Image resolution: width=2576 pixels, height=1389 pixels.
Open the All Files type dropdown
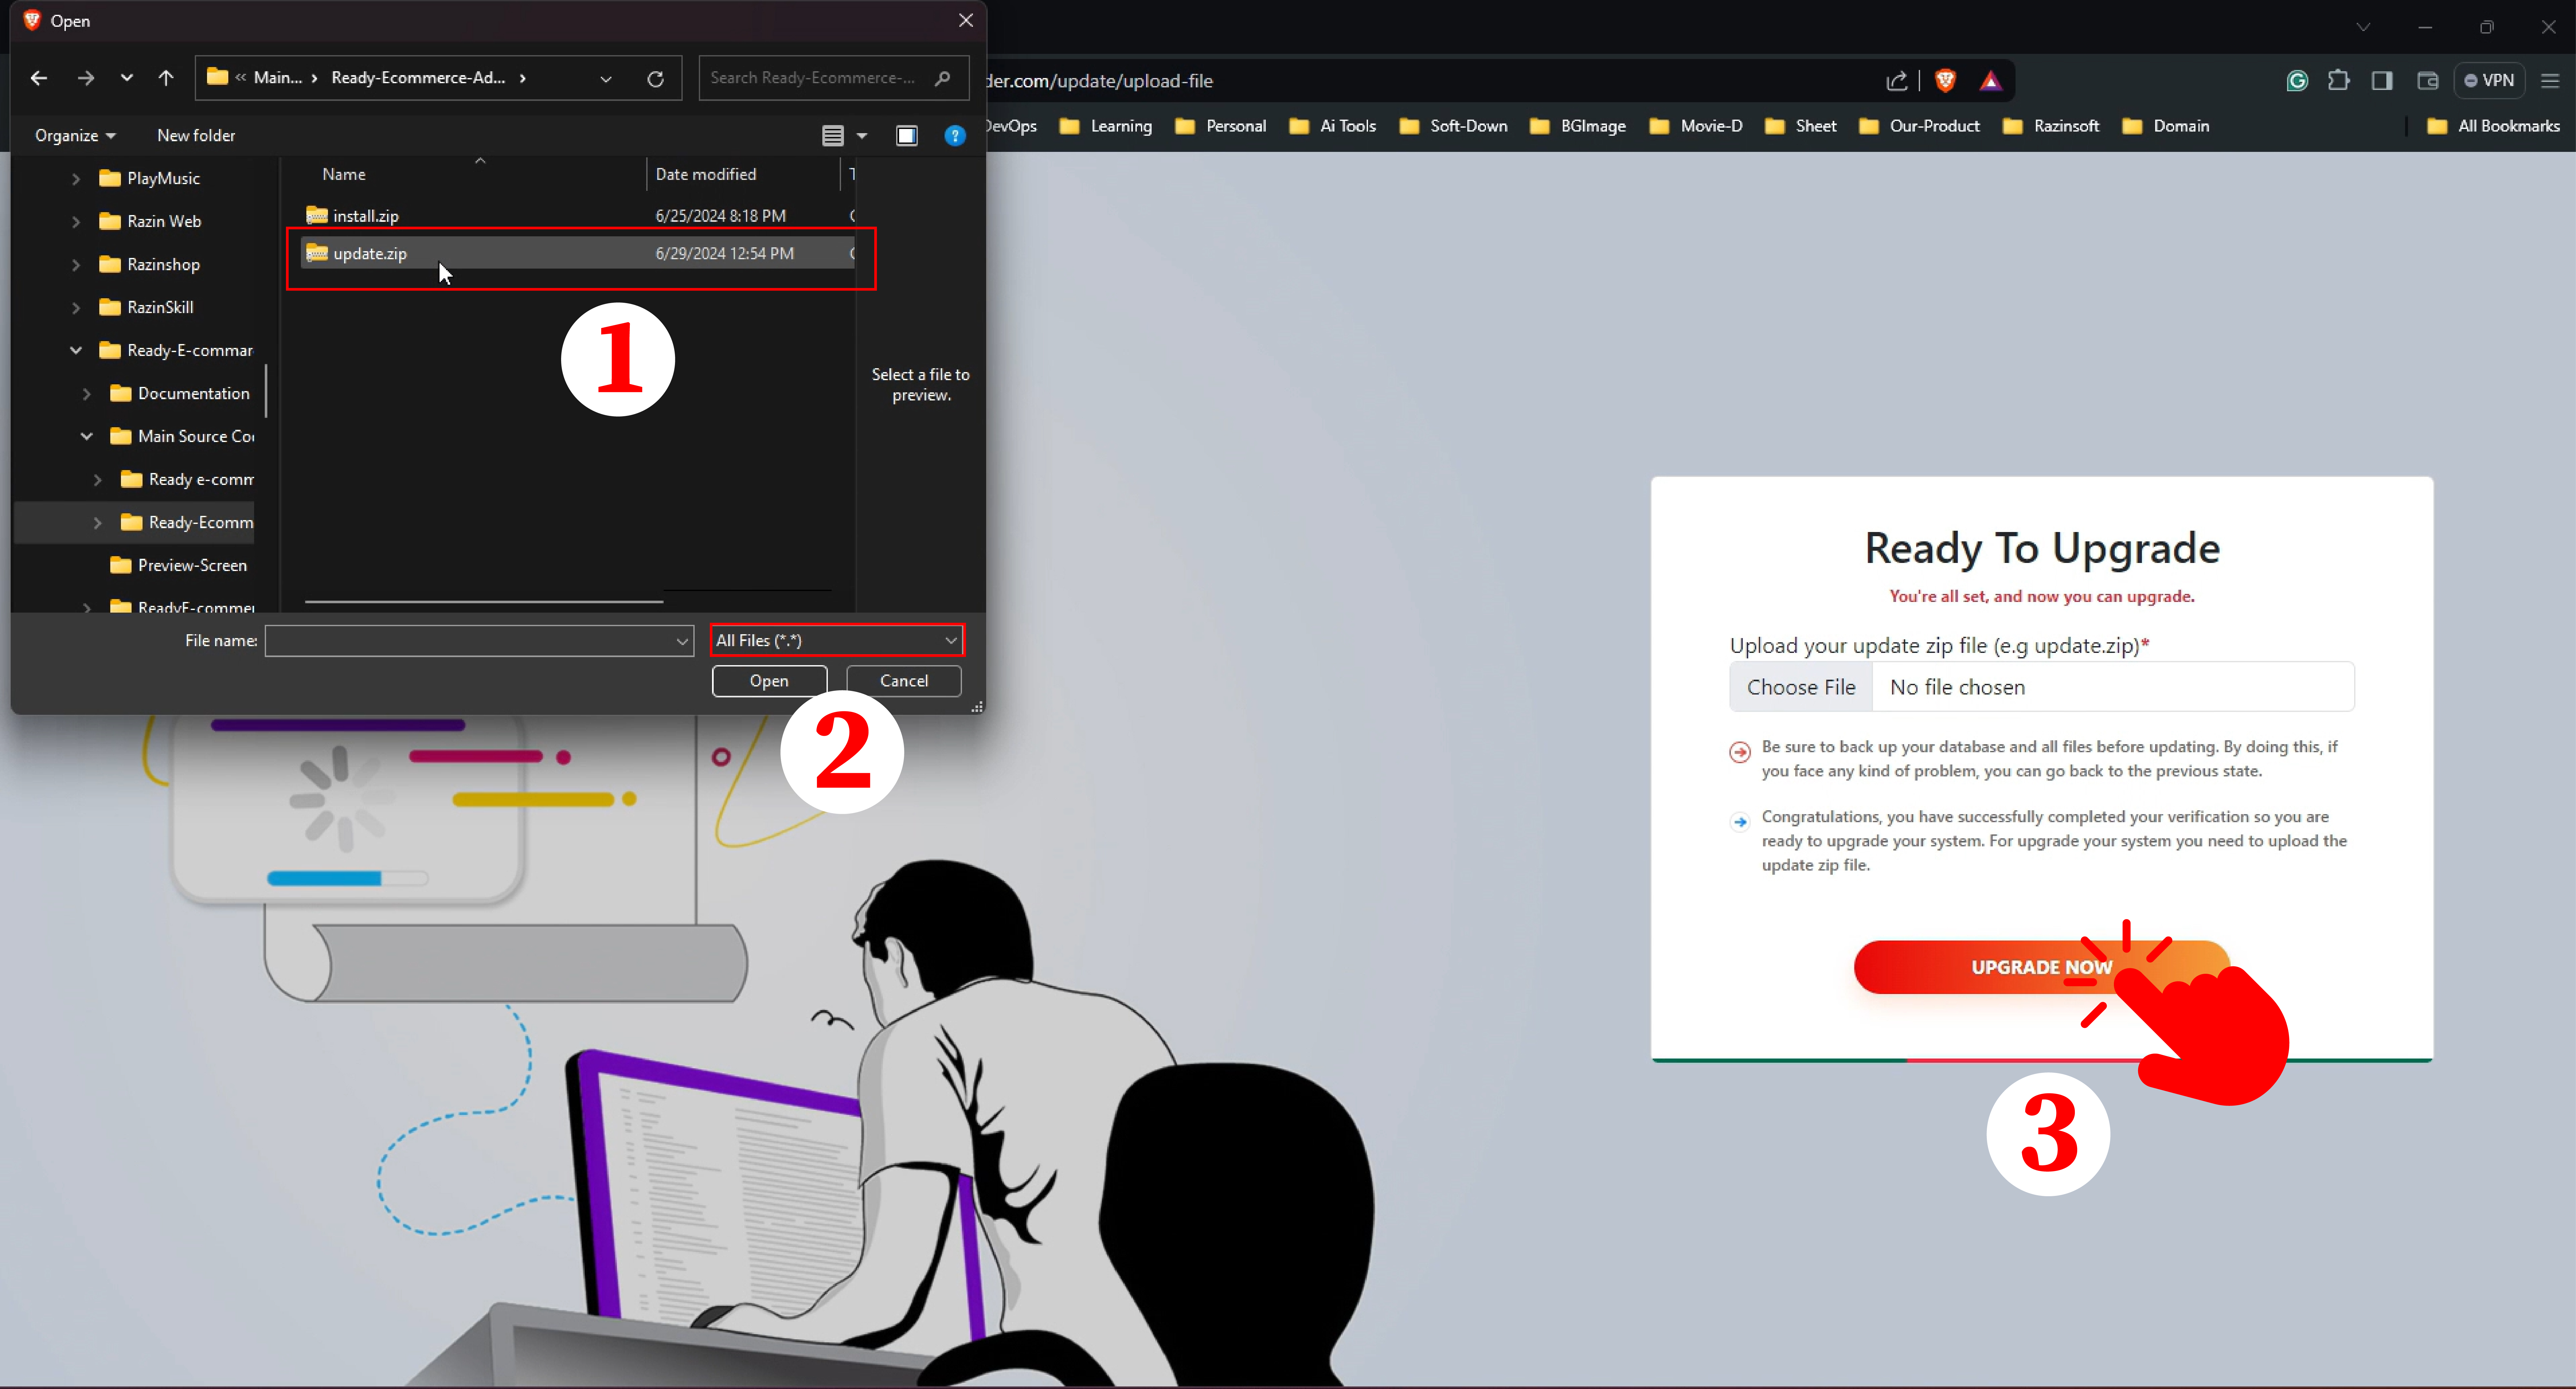836,640
